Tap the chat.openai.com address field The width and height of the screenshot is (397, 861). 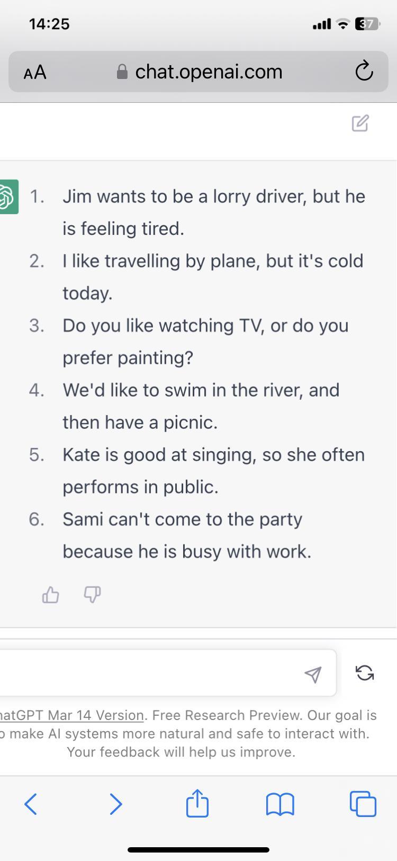[209, 72]
